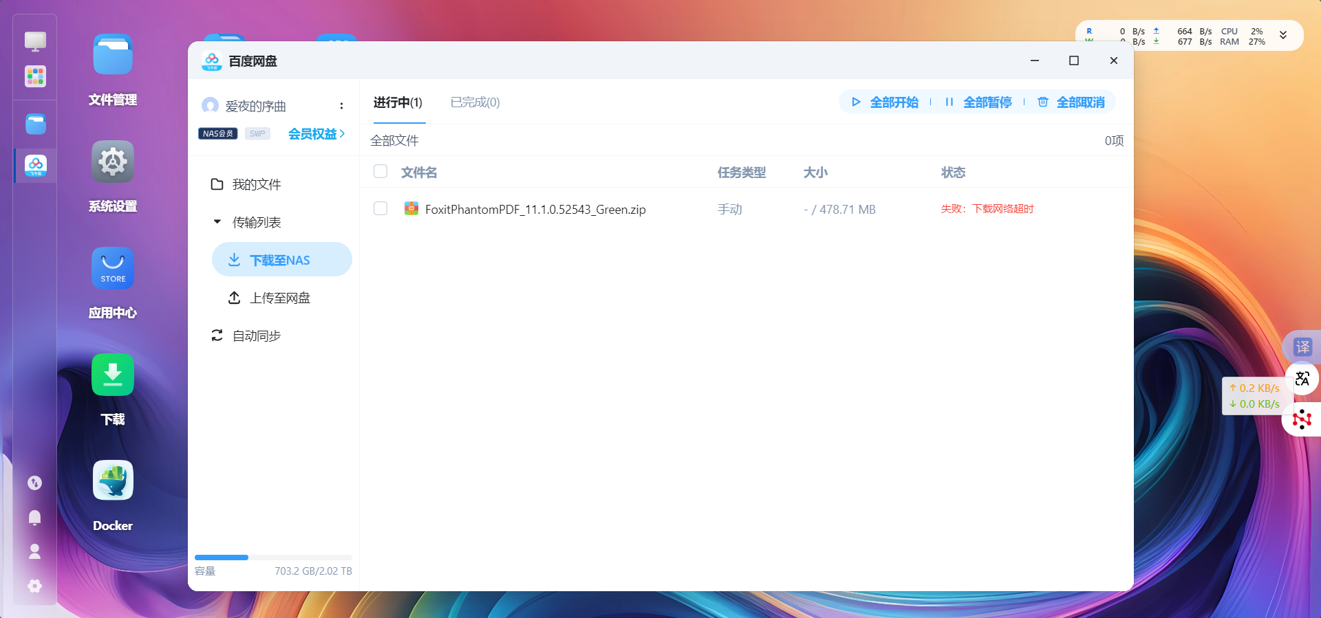
Task: Open the account three-dot menu
Action: [x=341, y=106]
